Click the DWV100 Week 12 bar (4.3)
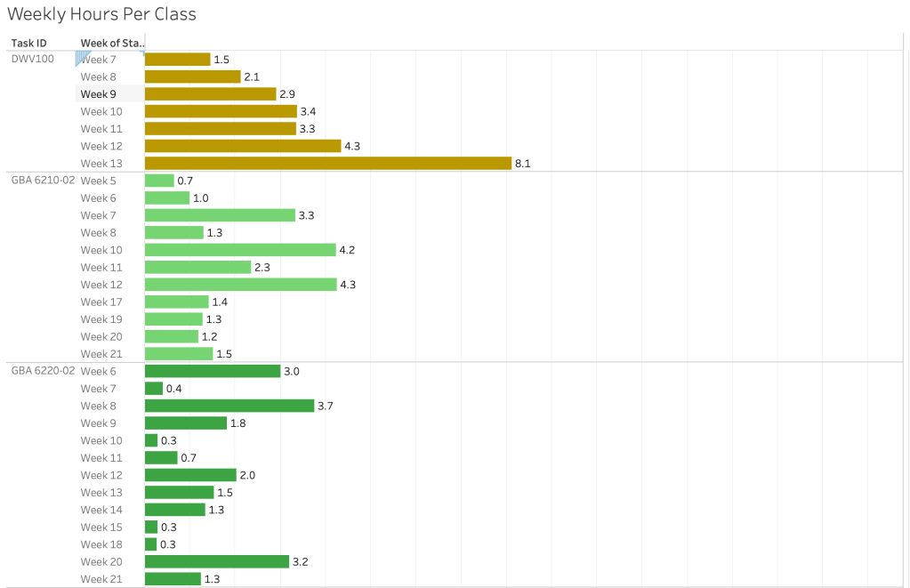This screenshot has width=910, height=588. (242, 146)
